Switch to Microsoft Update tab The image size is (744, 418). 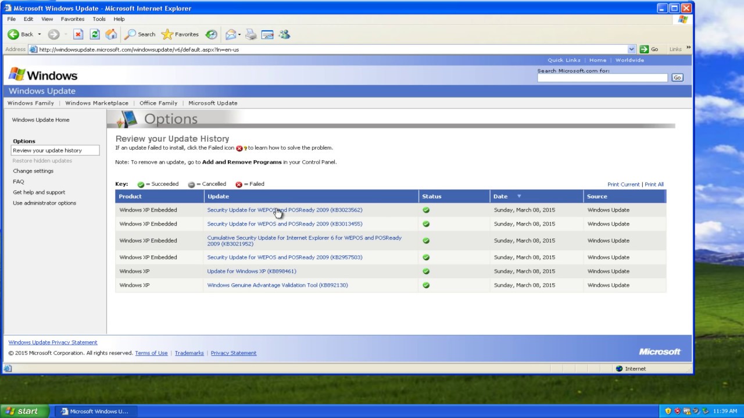(213, 103)
